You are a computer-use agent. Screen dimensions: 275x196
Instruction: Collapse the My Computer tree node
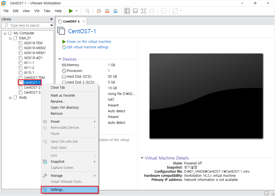[x=5, y=33]
